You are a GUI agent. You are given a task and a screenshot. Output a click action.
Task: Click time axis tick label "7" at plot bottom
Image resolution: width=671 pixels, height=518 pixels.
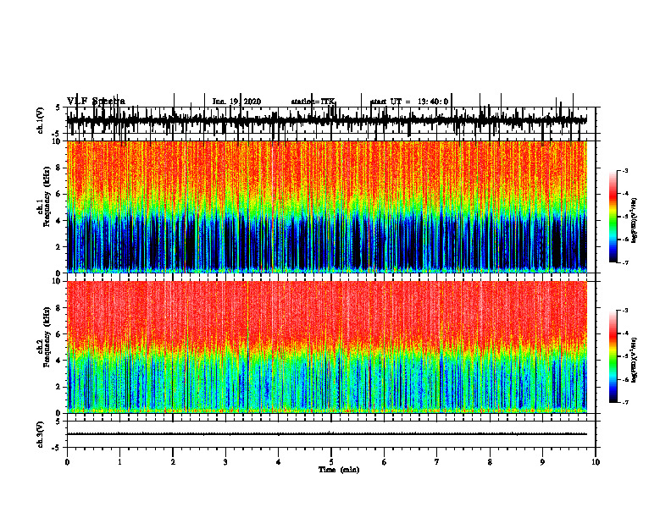coord(437,462)
